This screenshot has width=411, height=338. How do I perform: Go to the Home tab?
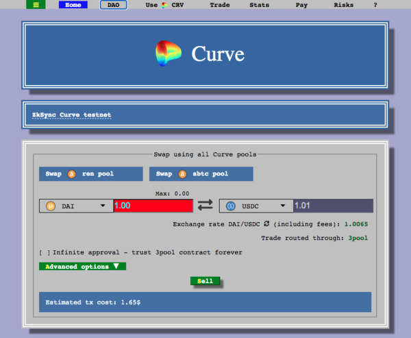pyautogui.click(x=73, y=5)
